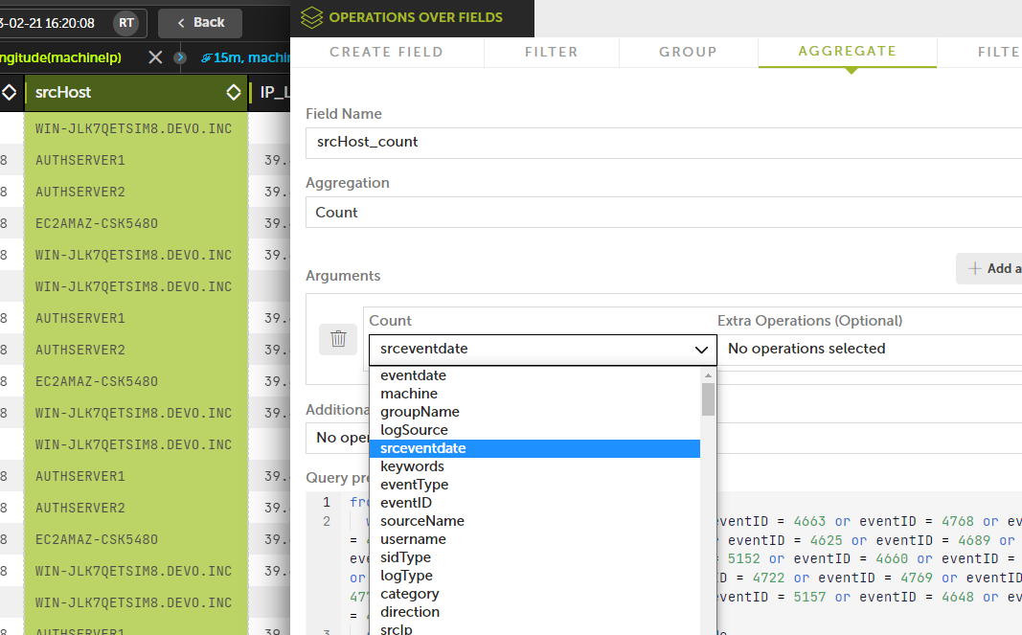Click the Back button
This screenshot has width=1022, height=635.
point(200,23)
